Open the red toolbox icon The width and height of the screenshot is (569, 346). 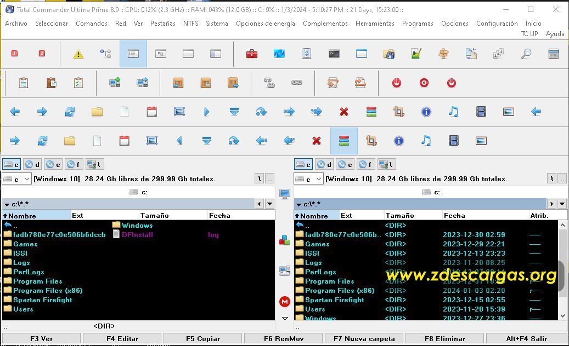tap(251, 54)
